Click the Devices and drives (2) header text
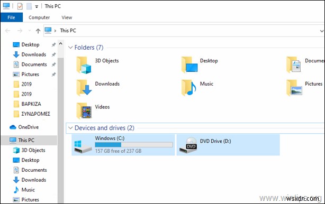The image size is (325, 204). [104, 128]
